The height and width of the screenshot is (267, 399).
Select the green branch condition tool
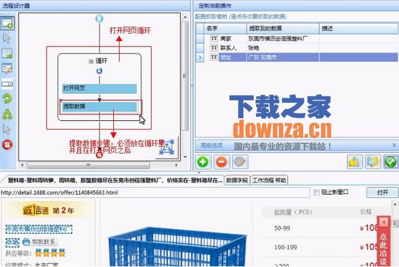click(7, 114)
